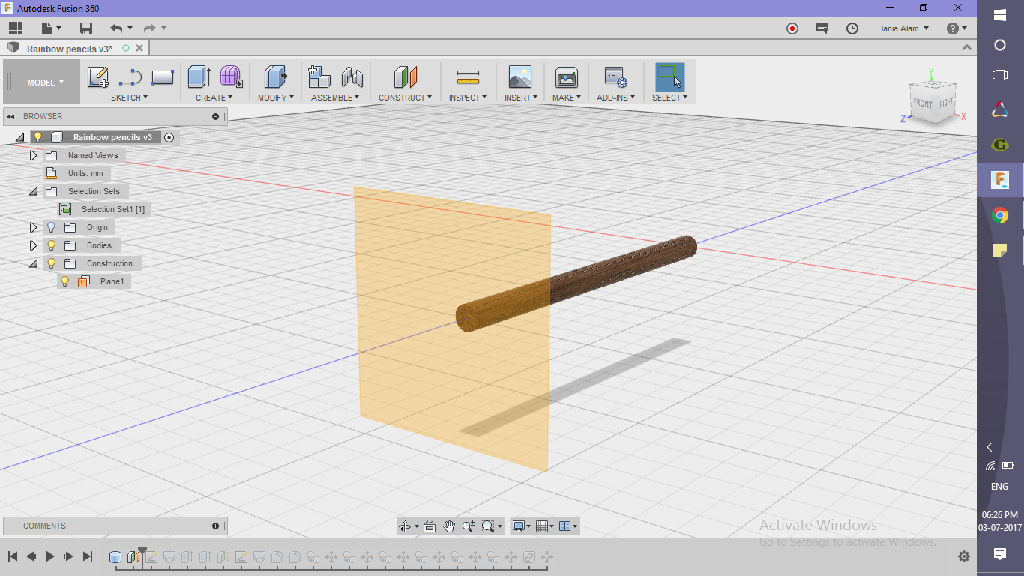Switch to the Rainbow pencils v3* tab

coord(69,49)
